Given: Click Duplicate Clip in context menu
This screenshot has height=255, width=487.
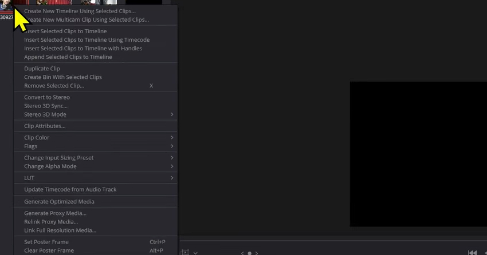Looking at the screenshot, I should pyautogui.click(x=42, y=69).
